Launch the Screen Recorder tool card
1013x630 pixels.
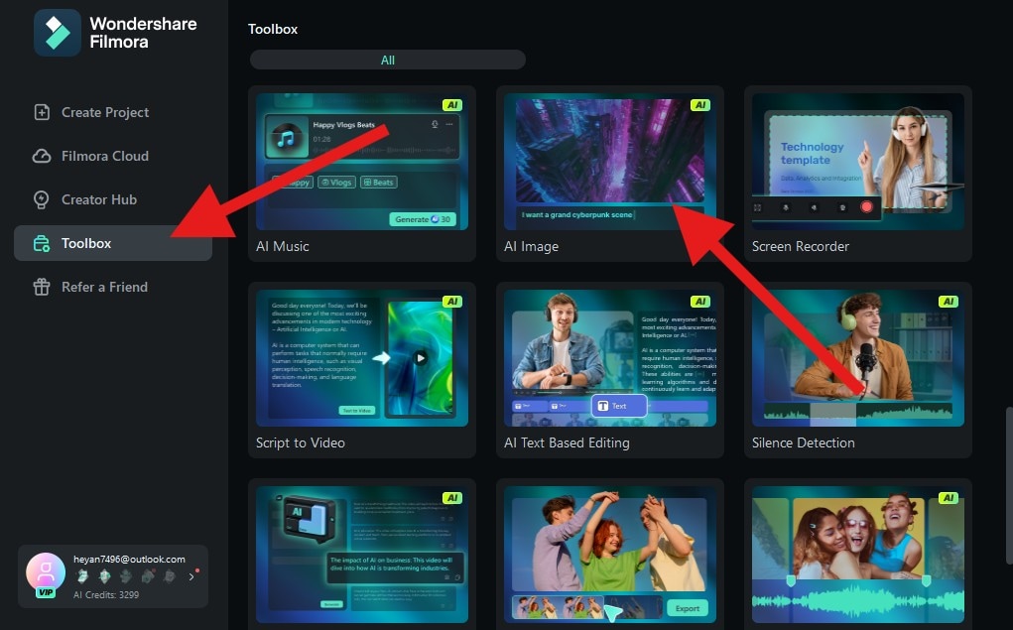(858, 174)
